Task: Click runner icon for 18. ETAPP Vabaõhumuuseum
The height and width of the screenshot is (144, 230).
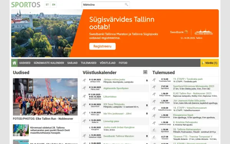Action: (154, 109)
